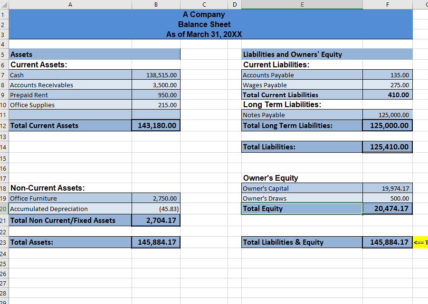This screenshot has width=428, height=304.
Task: Select the Total Assets value 145,884.17
Action: [x=156, y=242]
